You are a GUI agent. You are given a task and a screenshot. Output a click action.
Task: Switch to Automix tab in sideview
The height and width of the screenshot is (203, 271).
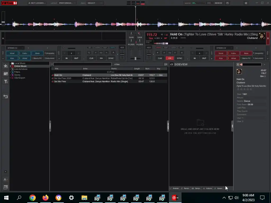(x=207, y=188)
